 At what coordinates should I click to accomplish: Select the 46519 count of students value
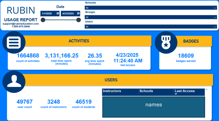coord(83,102)
